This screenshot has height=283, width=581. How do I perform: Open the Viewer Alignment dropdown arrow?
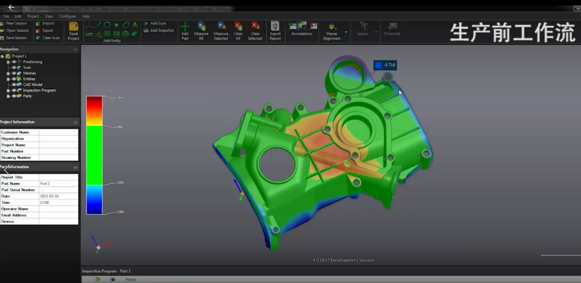coord(345,32)
